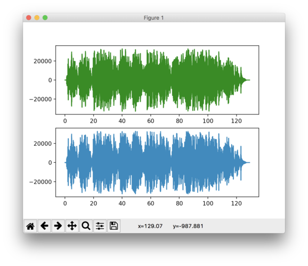Click the 100 x-axis tick on the bottom plot
Screen dimensions: 308x266
[208, 203]
